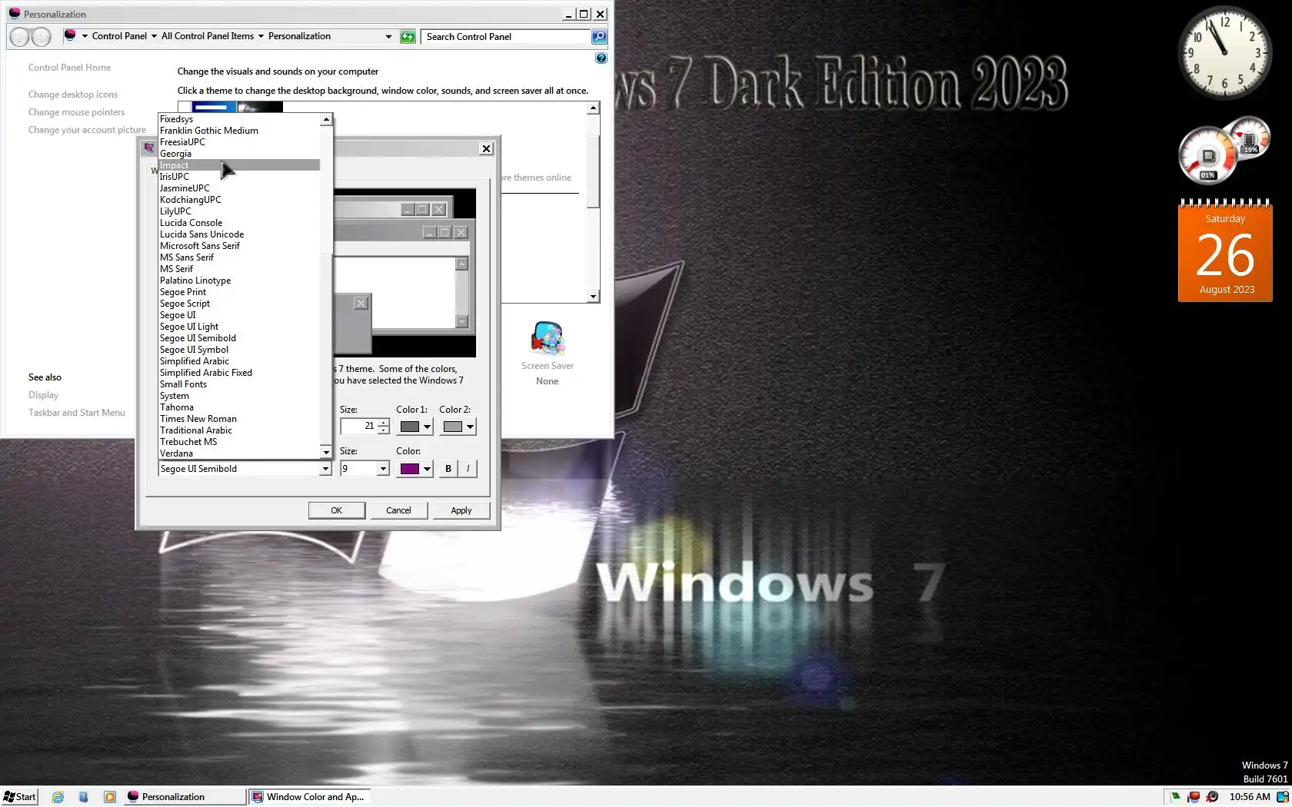Click Cancel in the Window Color dialog
Screen dimensions: 1292x807
398,510
